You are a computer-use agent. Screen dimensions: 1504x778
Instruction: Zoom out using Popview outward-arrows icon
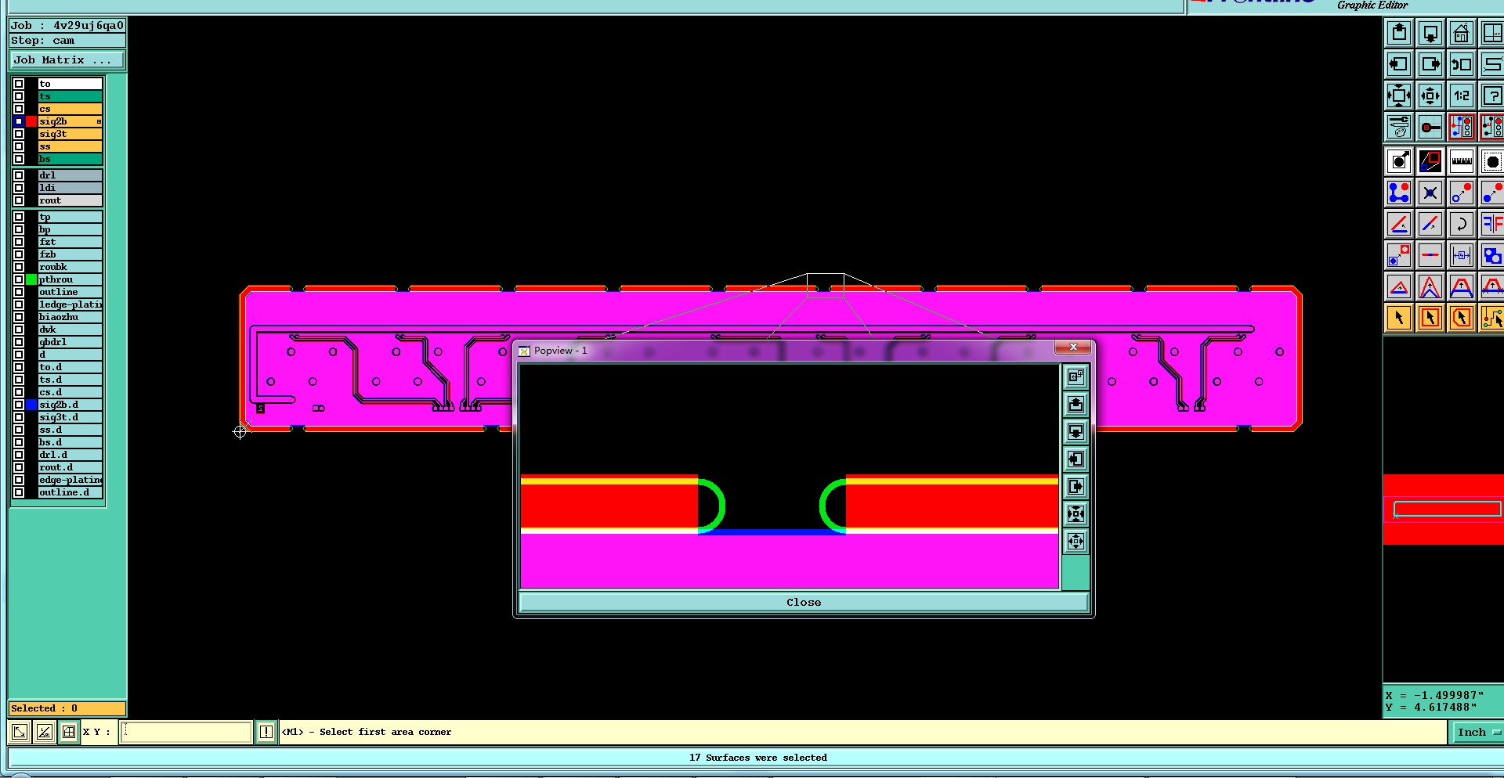pyautogui.click(x=1076, y=541)
